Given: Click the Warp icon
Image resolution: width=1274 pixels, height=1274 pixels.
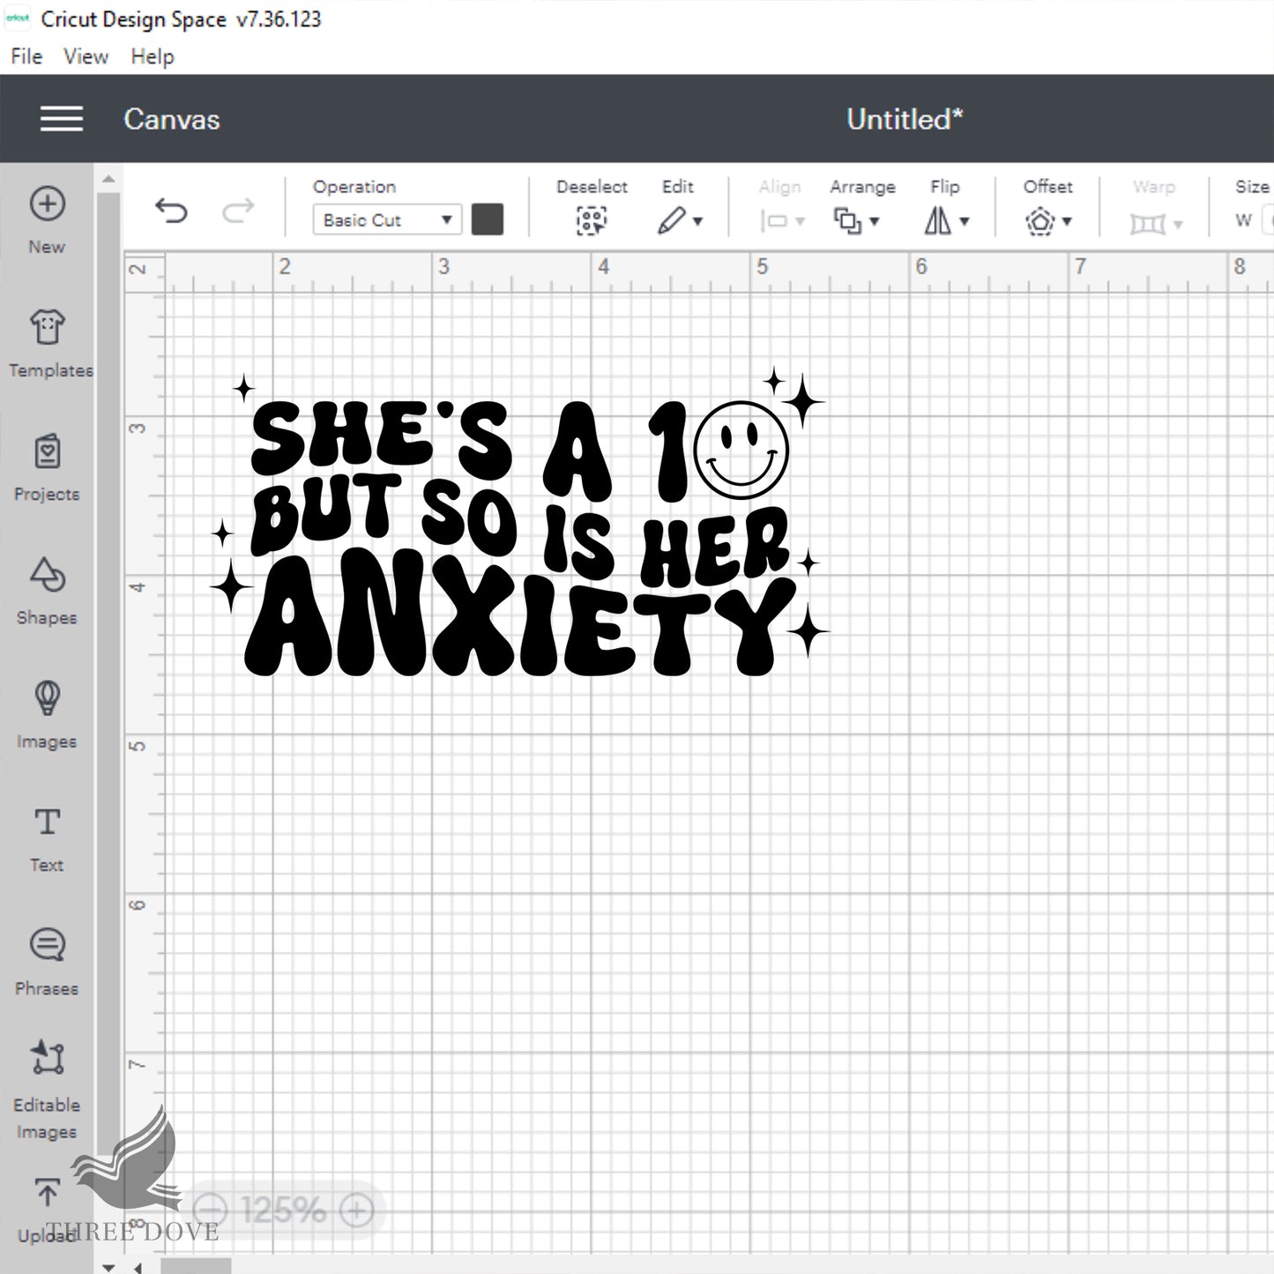Looking at the screenshot, I should [x=1148, y=224].
